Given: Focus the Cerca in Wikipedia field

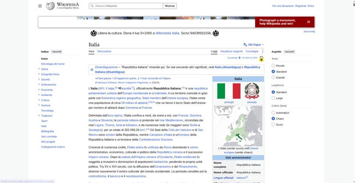Looking at the screenshot, I should click(x=126, y=6).
